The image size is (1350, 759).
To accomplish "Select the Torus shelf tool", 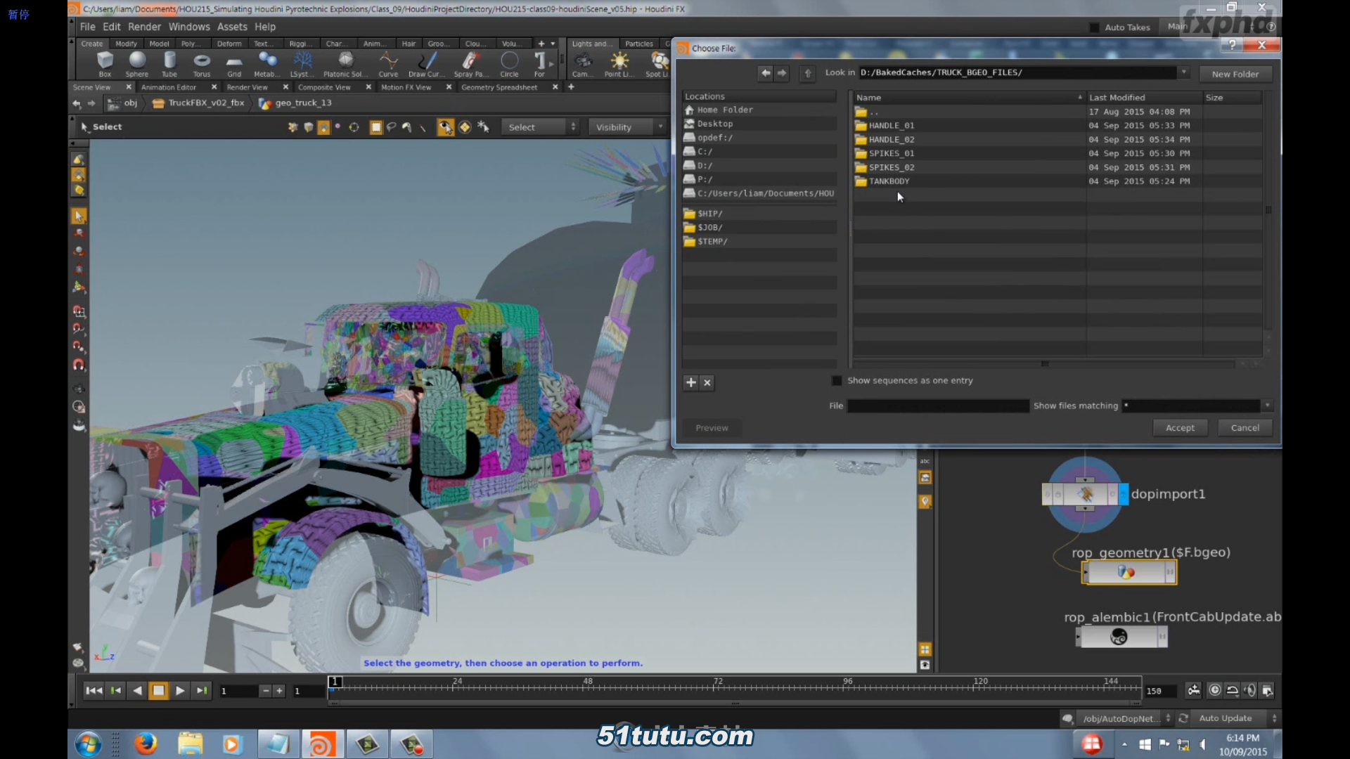I will (x=202, y=64).
